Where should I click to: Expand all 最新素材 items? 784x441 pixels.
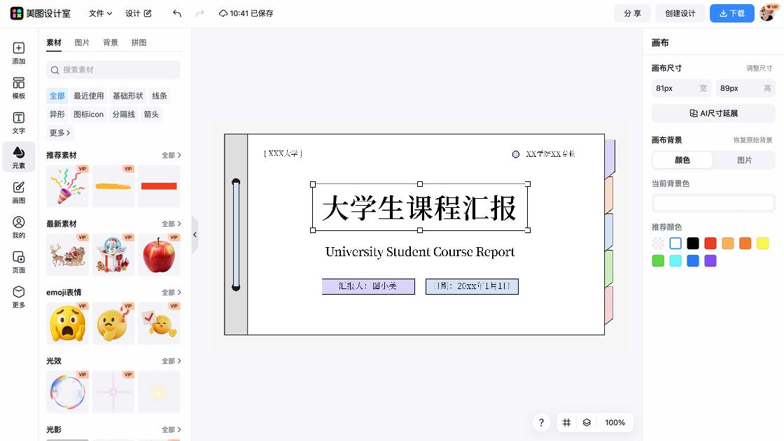[171, 224]
